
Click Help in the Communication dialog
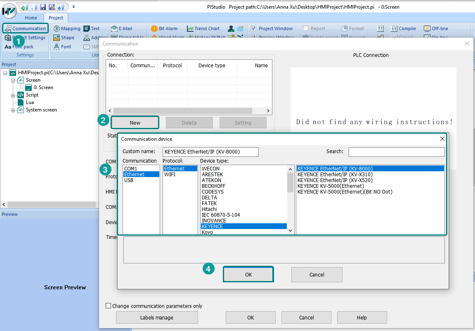(x=362, y=317)
